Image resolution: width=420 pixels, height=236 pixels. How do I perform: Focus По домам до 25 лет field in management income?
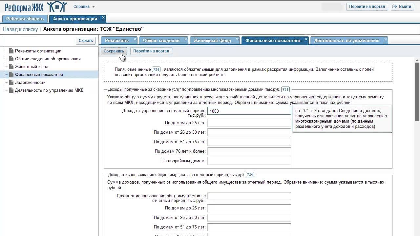pos(249,123)
